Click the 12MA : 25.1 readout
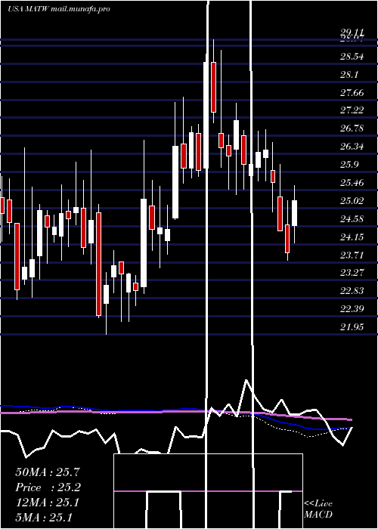Viewport: 378px width, 529px height. click(x=48, y=503)
